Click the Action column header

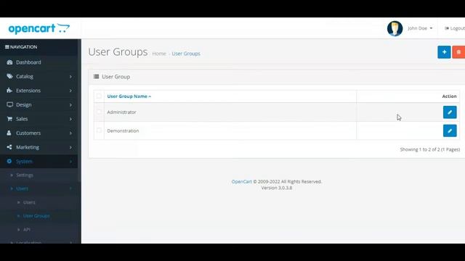click(449, 96)
